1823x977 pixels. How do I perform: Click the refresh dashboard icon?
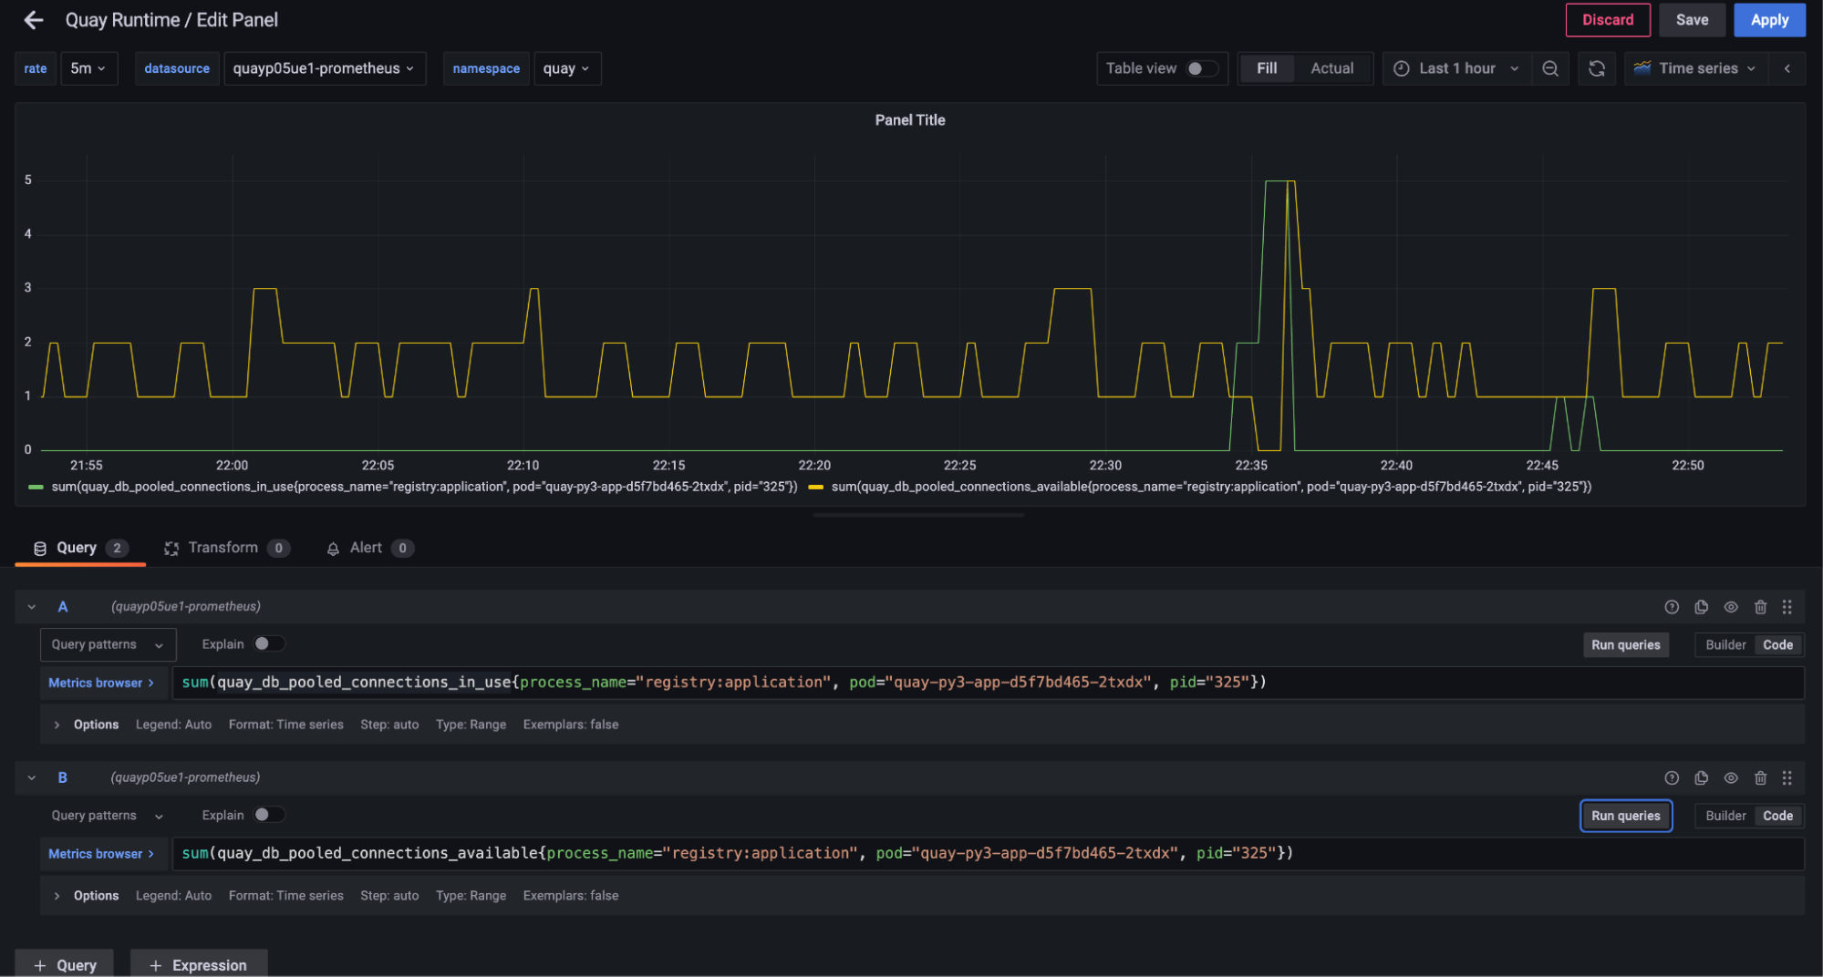coord(1597,68)
